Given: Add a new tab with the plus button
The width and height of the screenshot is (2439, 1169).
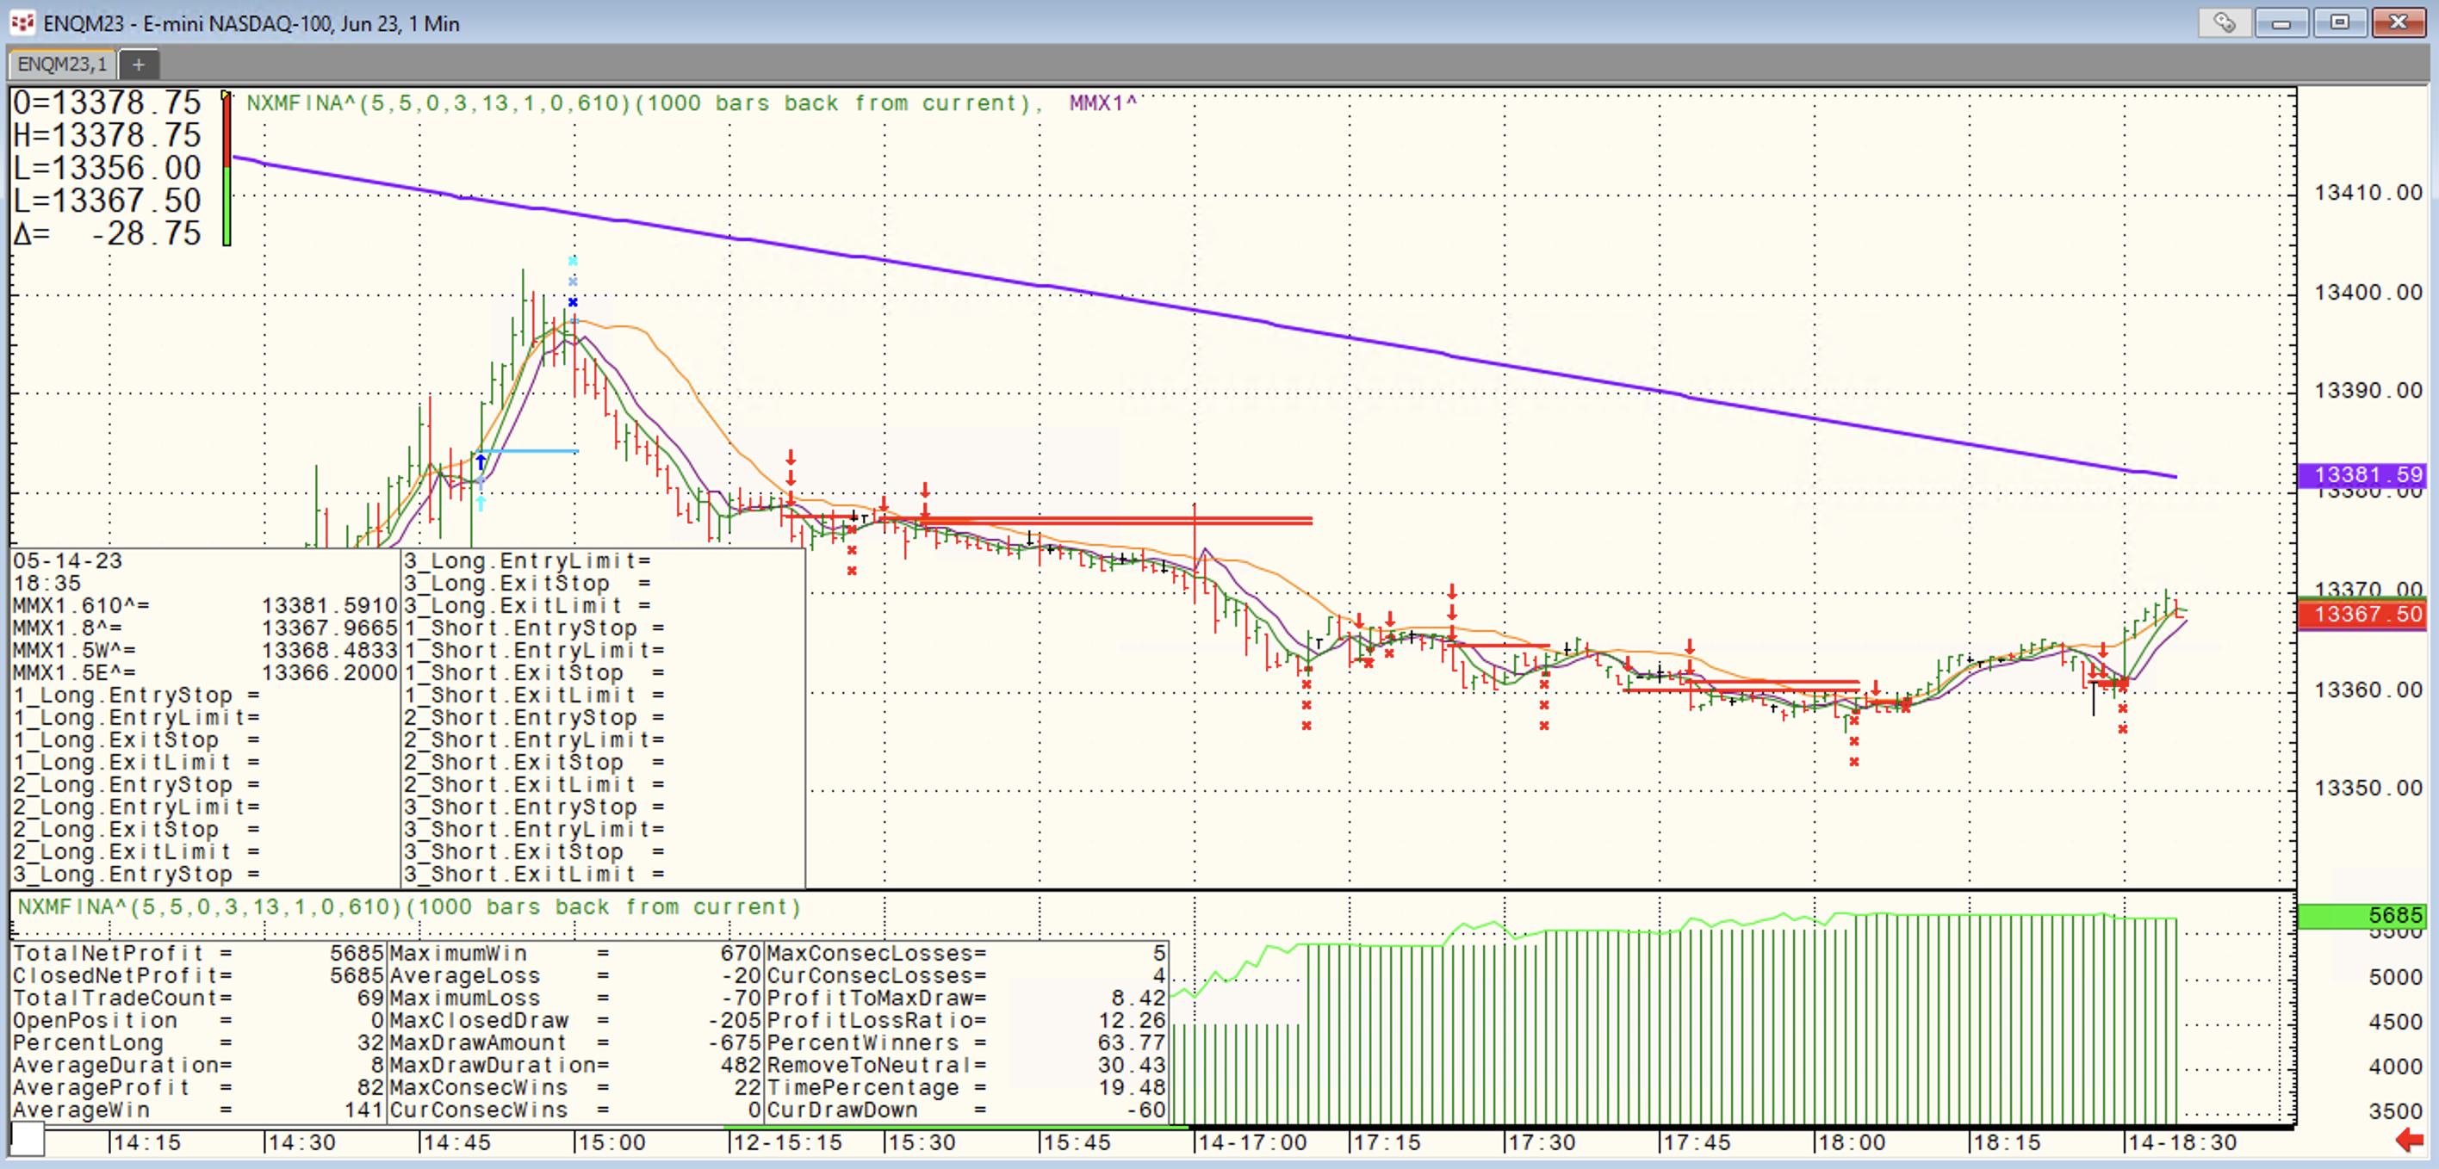Looking at the screenshot, I should [139, 65].
